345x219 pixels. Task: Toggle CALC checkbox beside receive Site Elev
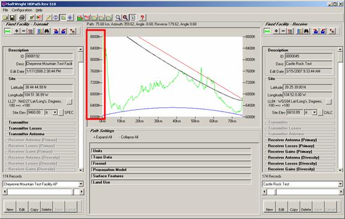320,113
